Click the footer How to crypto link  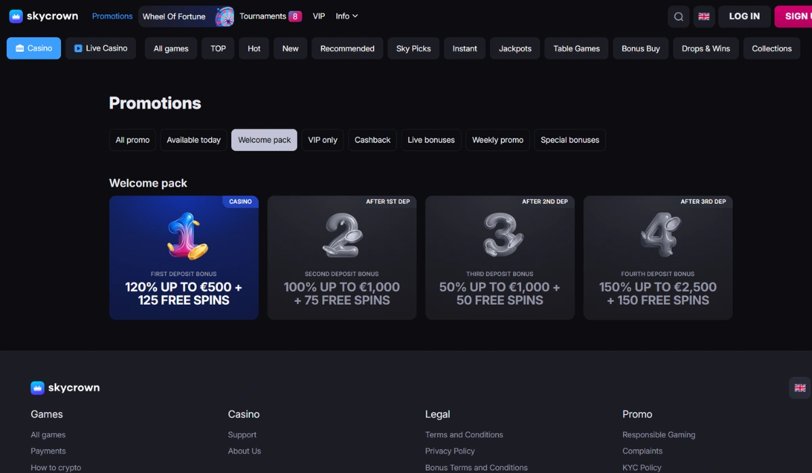pos(55,467)
